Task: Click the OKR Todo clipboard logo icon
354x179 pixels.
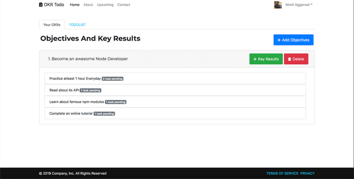Action: pos(41,4)
